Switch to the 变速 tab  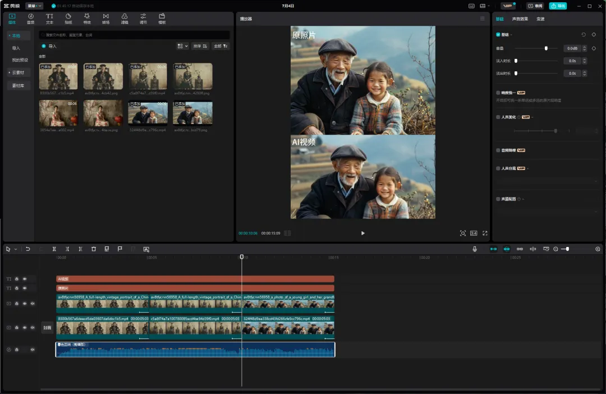(x=540, y=19)
